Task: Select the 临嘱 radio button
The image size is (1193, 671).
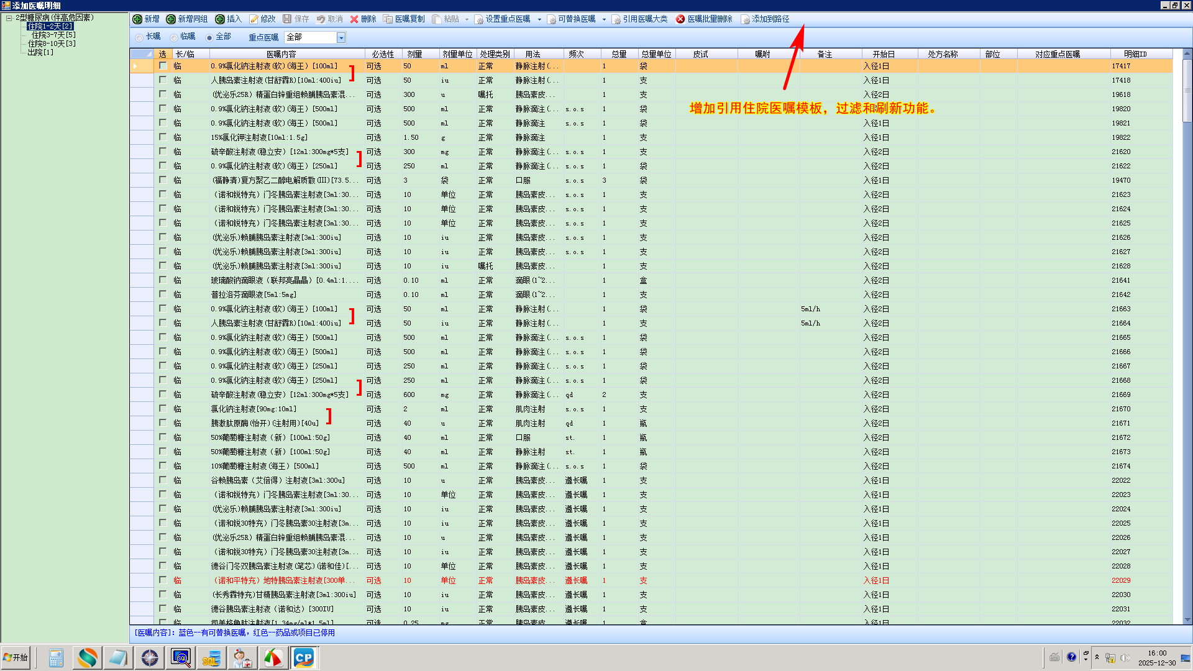Action: point(174,37)
